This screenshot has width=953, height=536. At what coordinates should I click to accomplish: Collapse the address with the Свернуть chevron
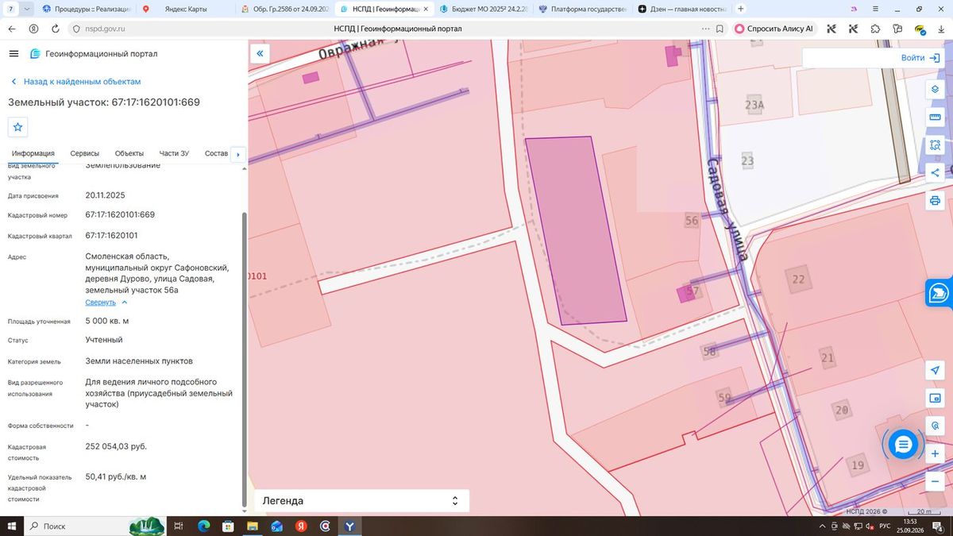pos(124,303)
